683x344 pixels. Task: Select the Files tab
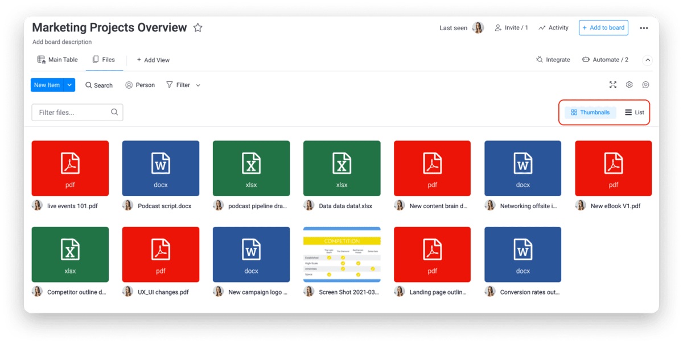(104, 60)
